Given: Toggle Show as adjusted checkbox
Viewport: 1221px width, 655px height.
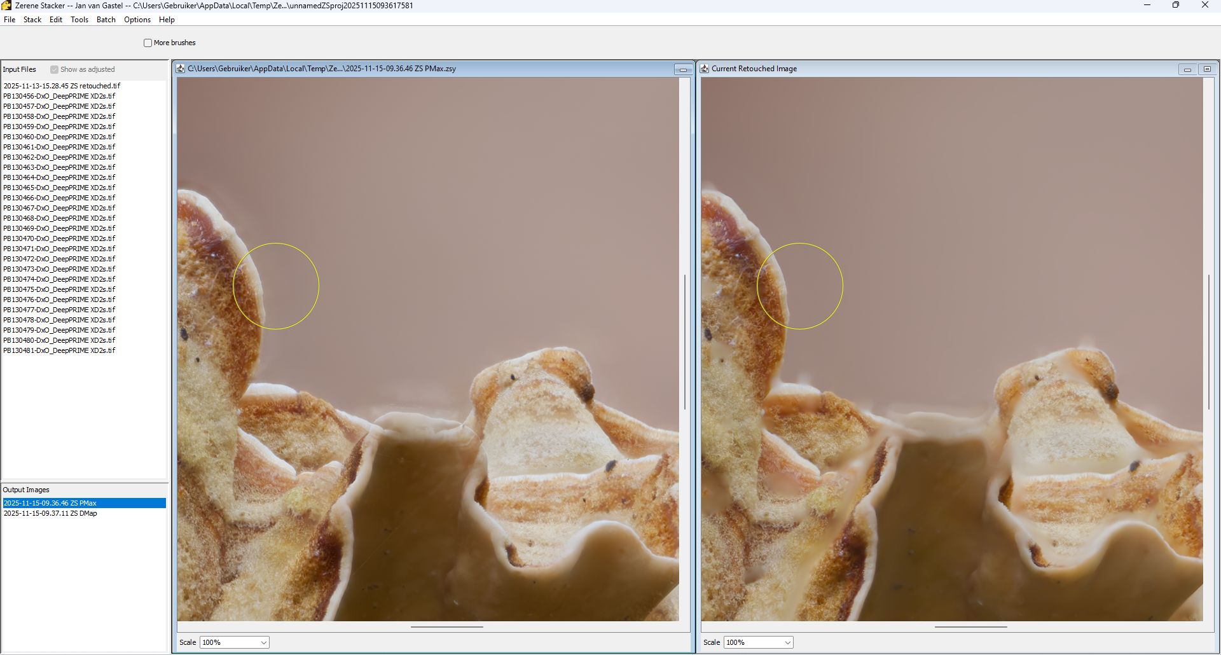Looking at the screenshot, I should tap(55, 70).
